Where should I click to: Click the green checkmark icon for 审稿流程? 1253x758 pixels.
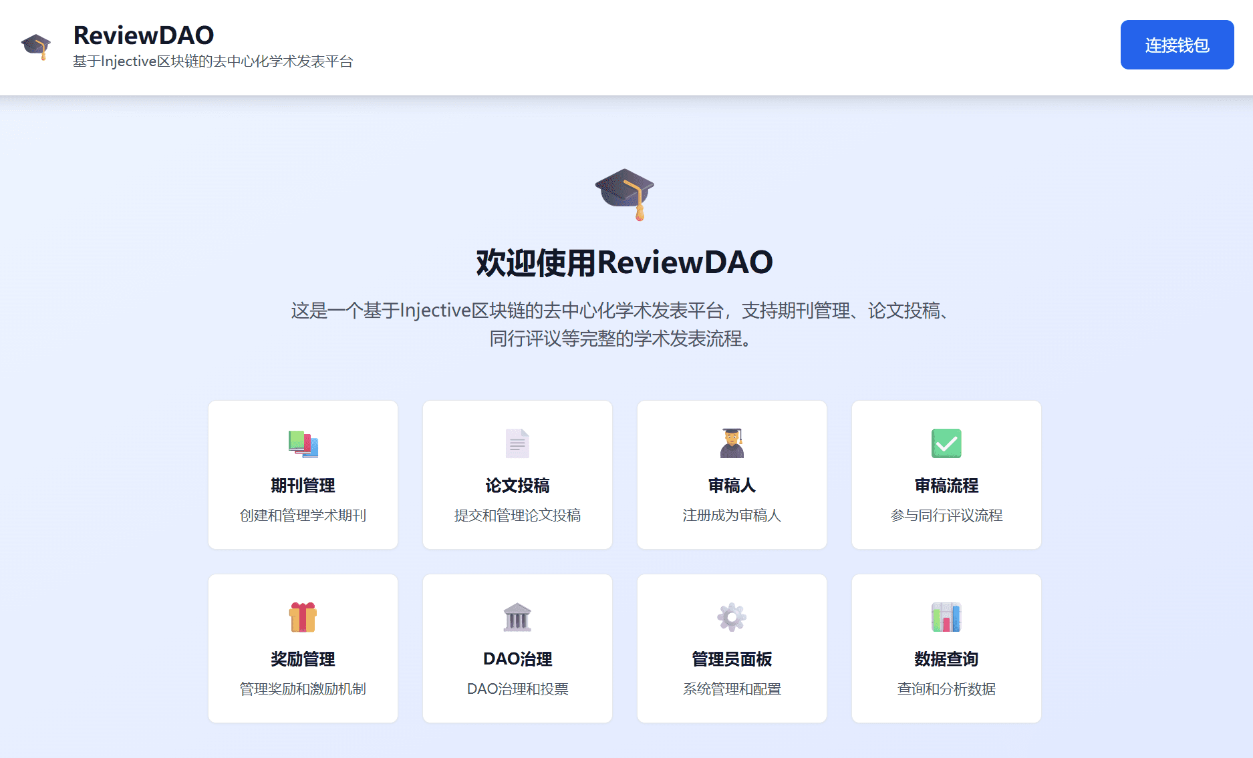click(946, 443)
